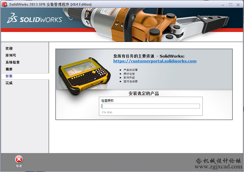Click the 产品知识库 bullet text
The image size is (244, 172).
click(x=130, y=70)
